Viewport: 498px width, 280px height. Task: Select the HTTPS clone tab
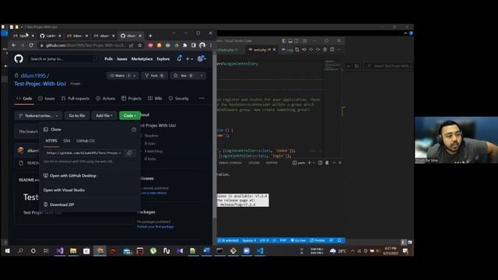(51, 141)
